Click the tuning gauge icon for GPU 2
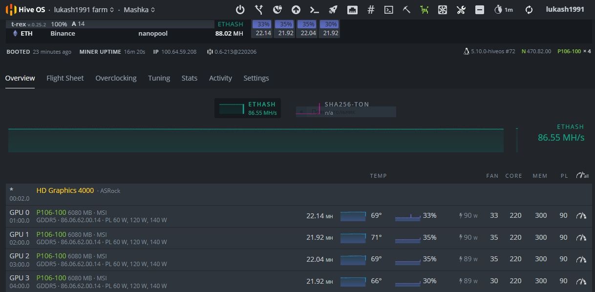This screenshot has height=292, width=595. [x=581, y=259]
